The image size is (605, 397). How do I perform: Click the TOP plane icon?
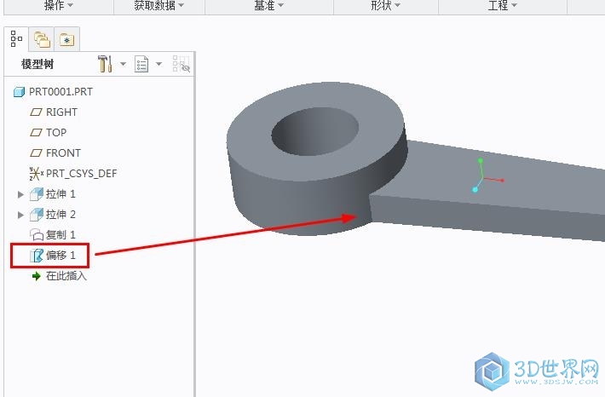[x=36, y=133]
